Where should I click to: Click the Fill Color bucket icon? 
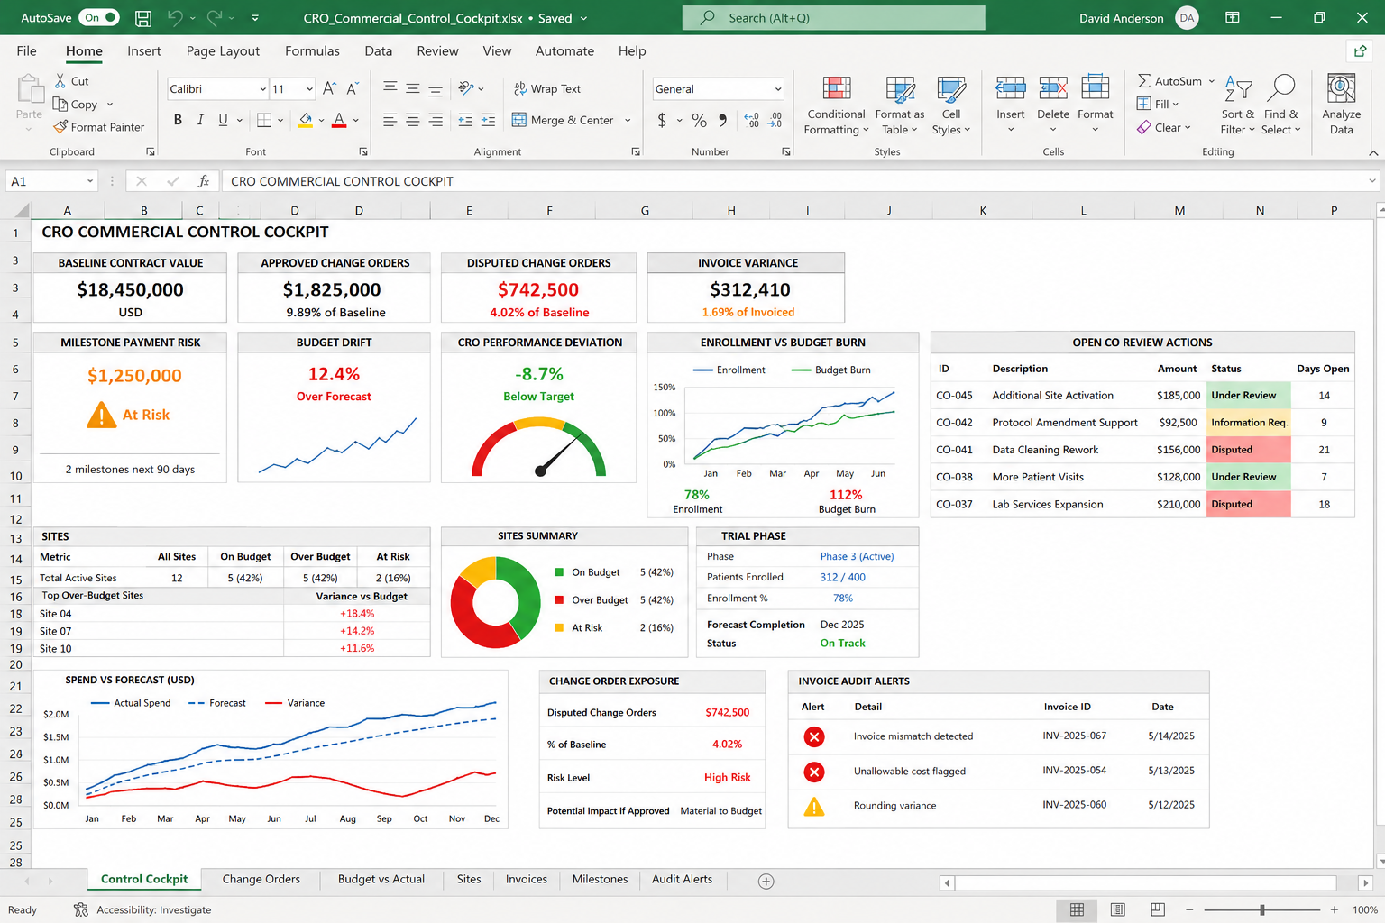pos(306,120)
